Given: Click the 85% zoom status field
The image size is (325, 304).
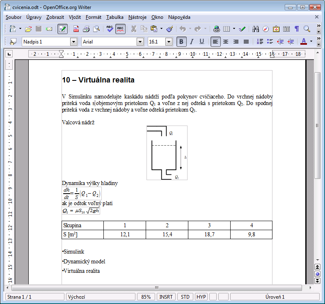Looking at the screenshot, I should pos(146,297).
